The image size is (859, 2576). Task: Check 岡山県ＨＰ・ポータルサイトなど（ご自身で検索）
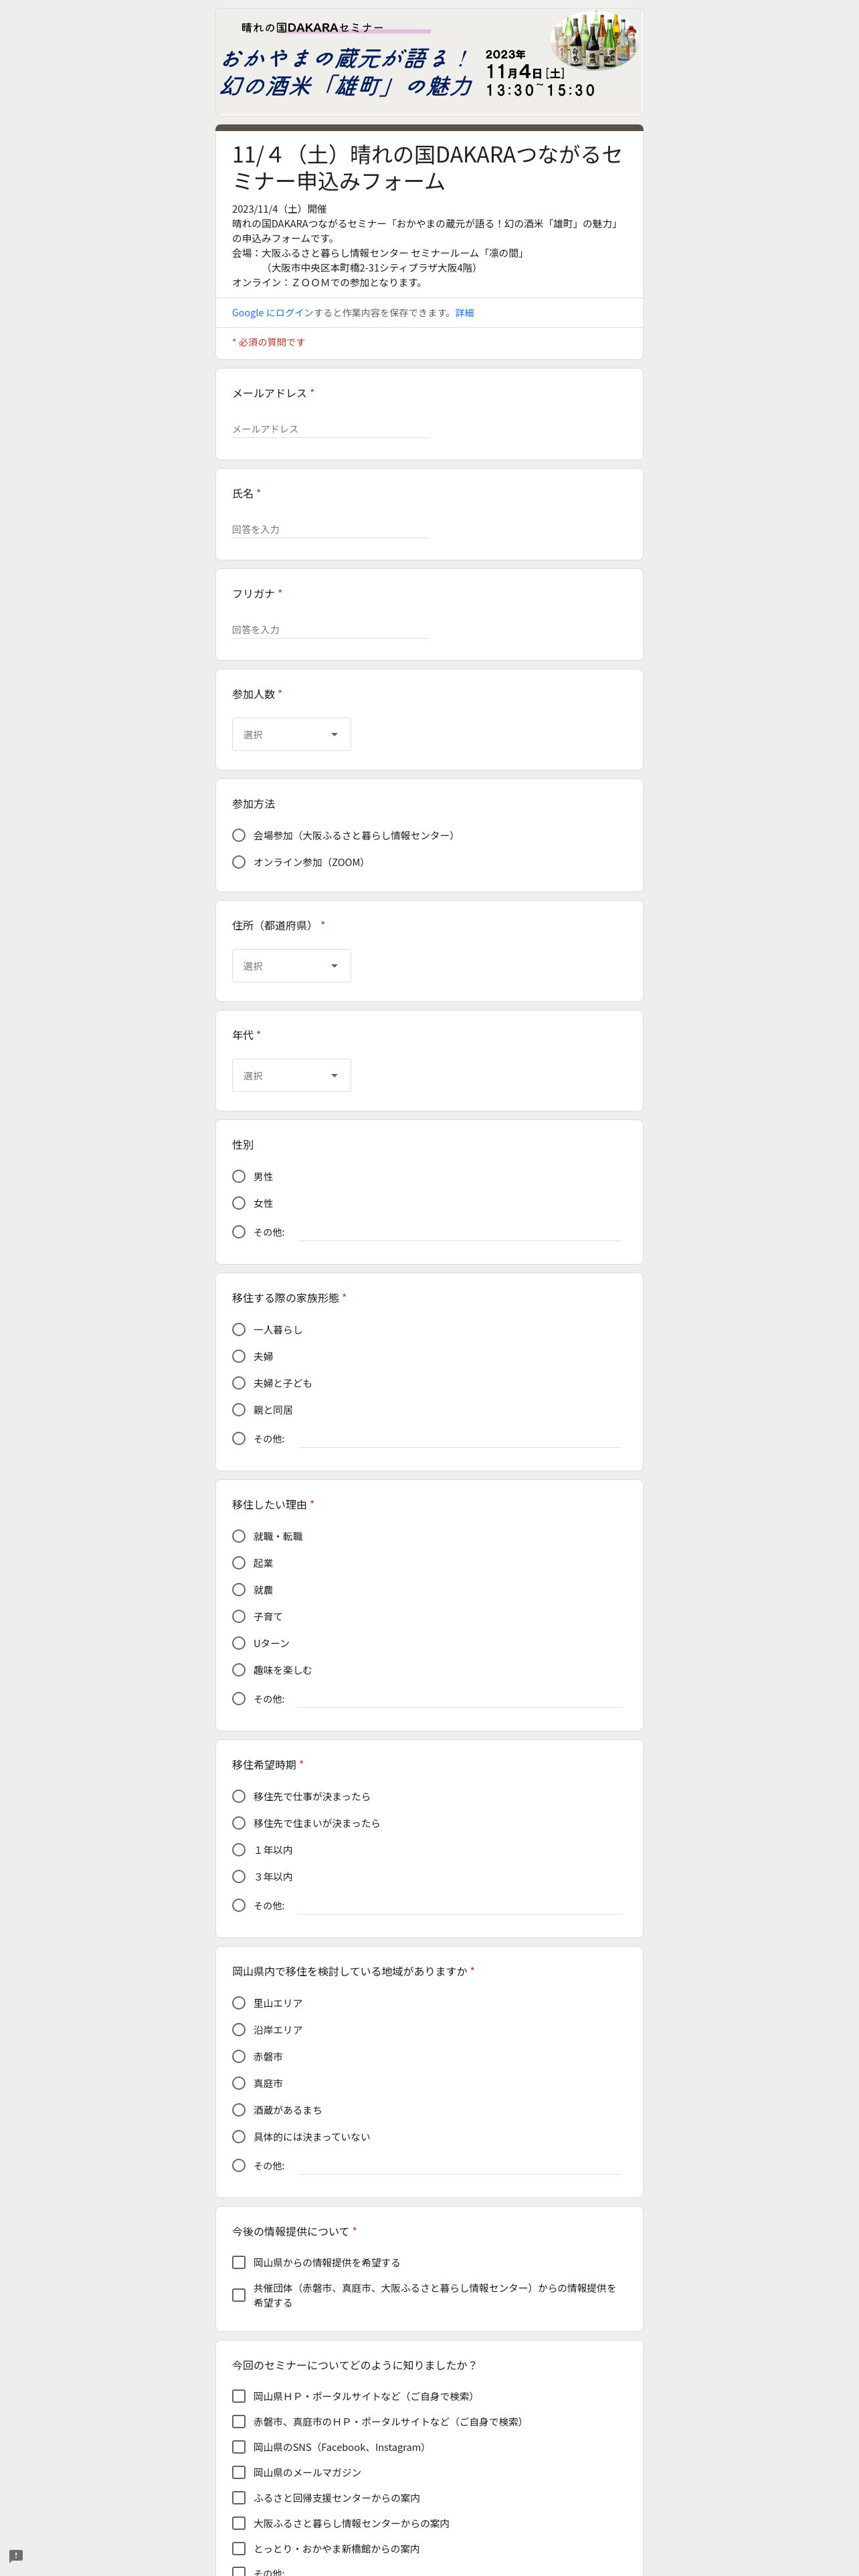(x=239, y=2396)
